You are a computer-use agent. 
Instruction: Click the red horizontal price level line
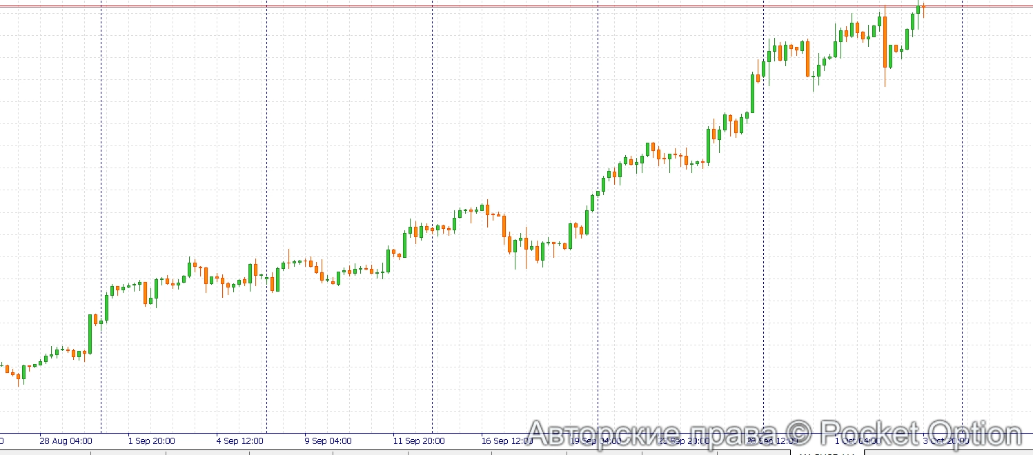coord(483,7)
